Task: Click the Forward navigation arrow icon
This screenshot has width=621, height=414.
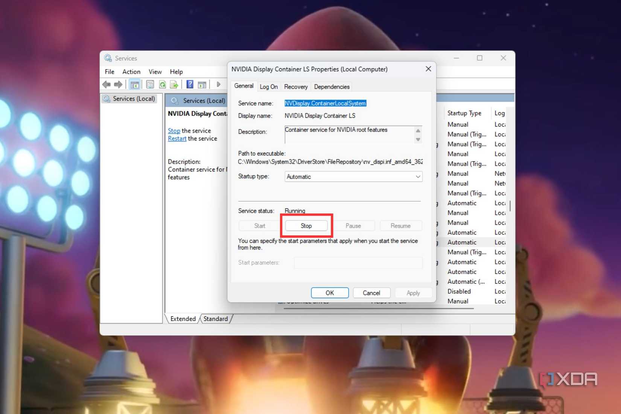Action: click(x=118, y=84)
